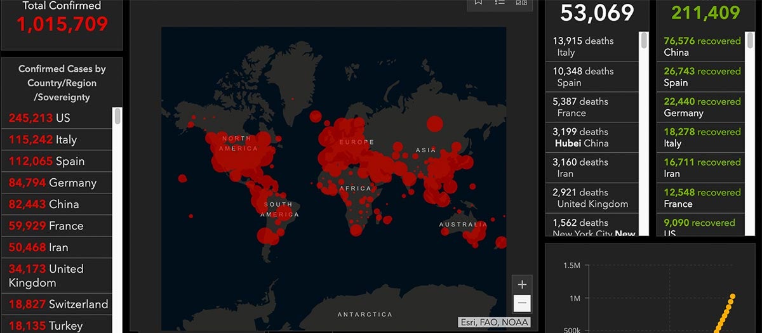Open the map bookmarks icon

point(479,3)
